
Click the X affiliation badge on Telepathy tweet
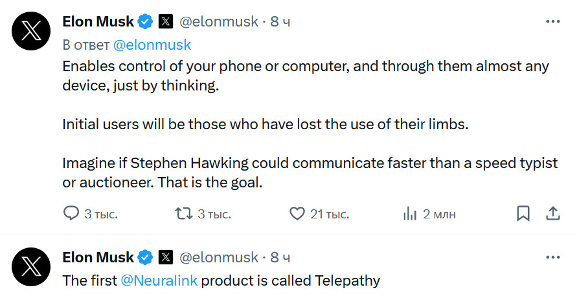click(166, 258)
